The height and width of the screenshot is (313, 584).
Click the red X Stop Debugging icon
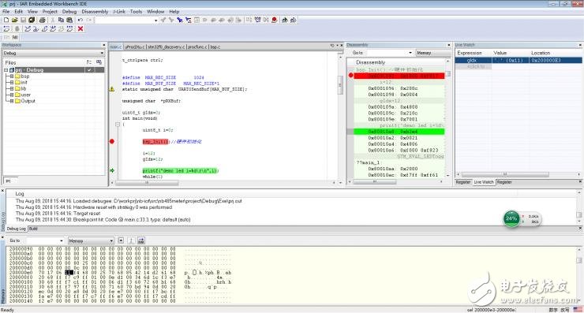pyautogui.click(x=80, y=28)
